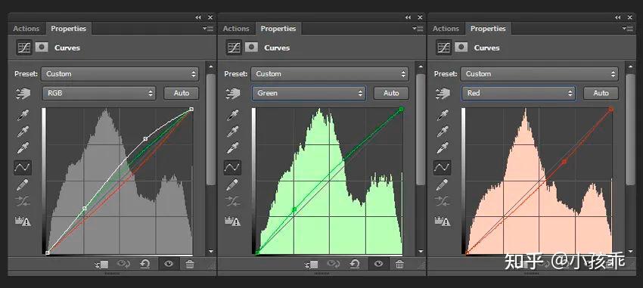643x288 pixels.
Task: Select pencil draw tool in Green panel
Action: [x=232, y=184]
